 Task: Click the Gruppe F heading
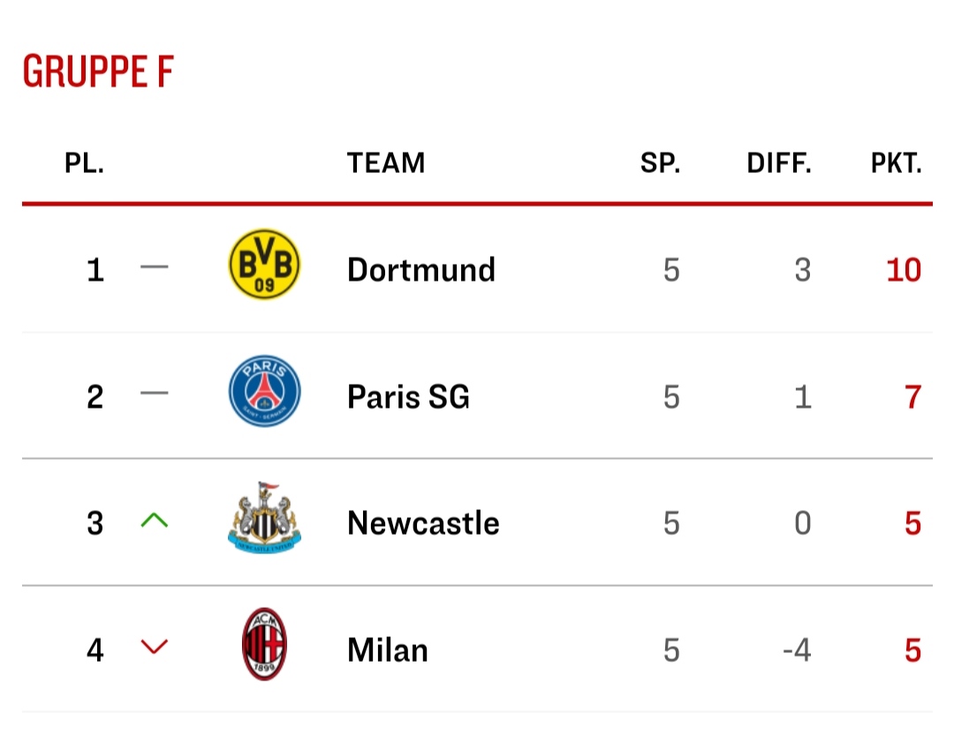(98, 71)
